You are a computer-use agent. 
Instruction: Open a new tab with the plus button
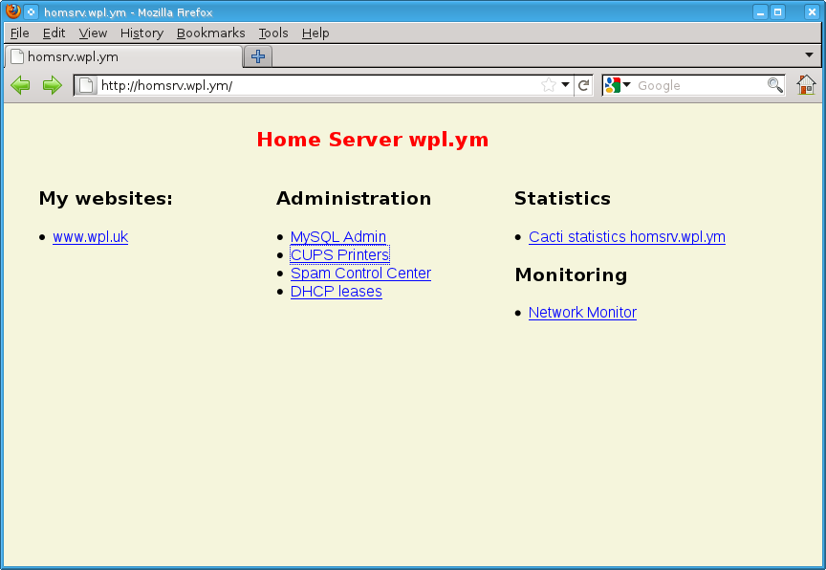258,56
